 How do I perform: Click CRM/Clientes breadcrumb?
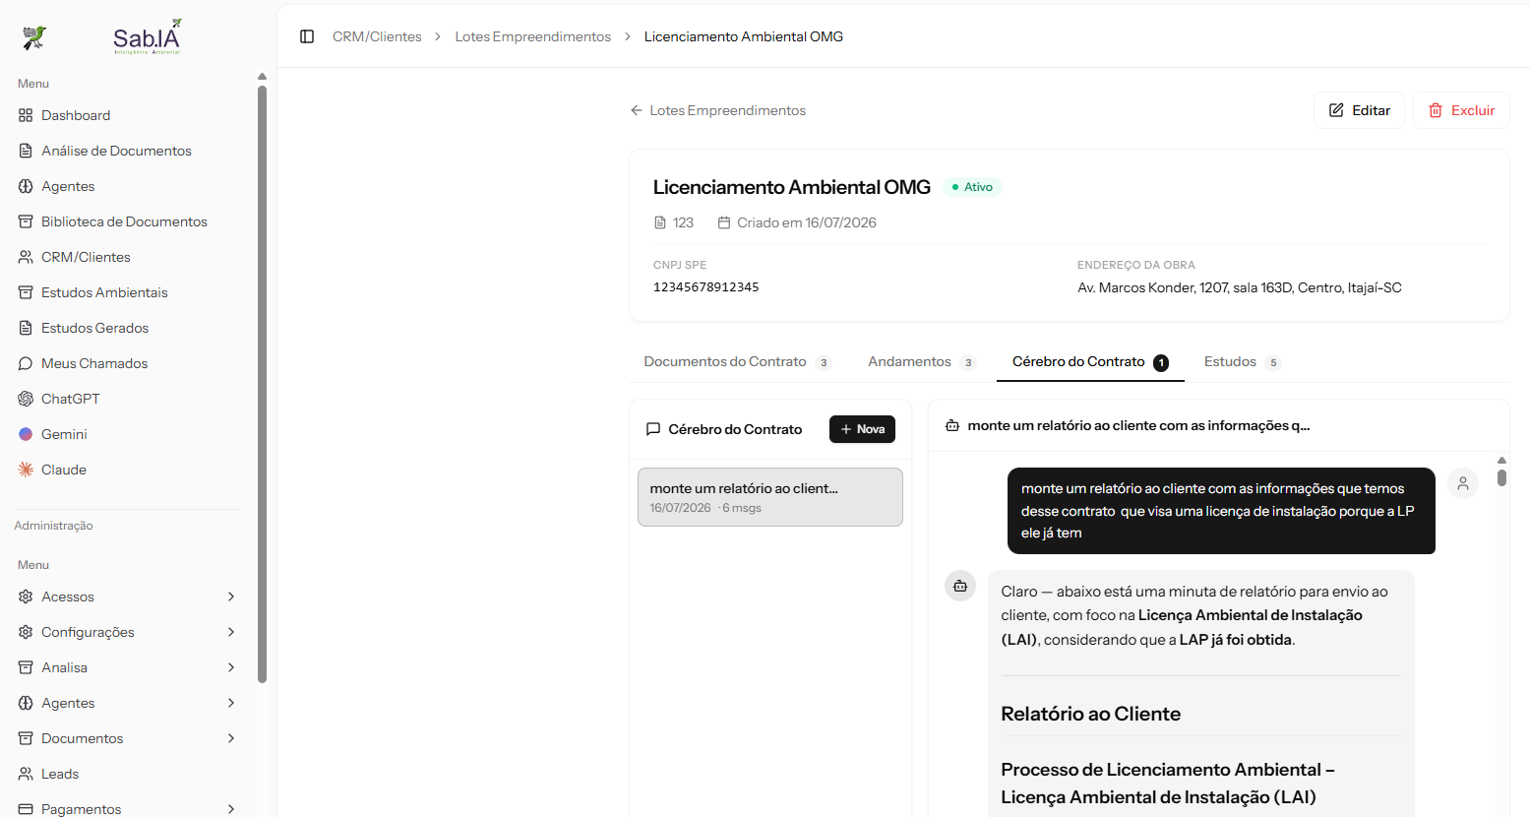click(x=377, y=36)
